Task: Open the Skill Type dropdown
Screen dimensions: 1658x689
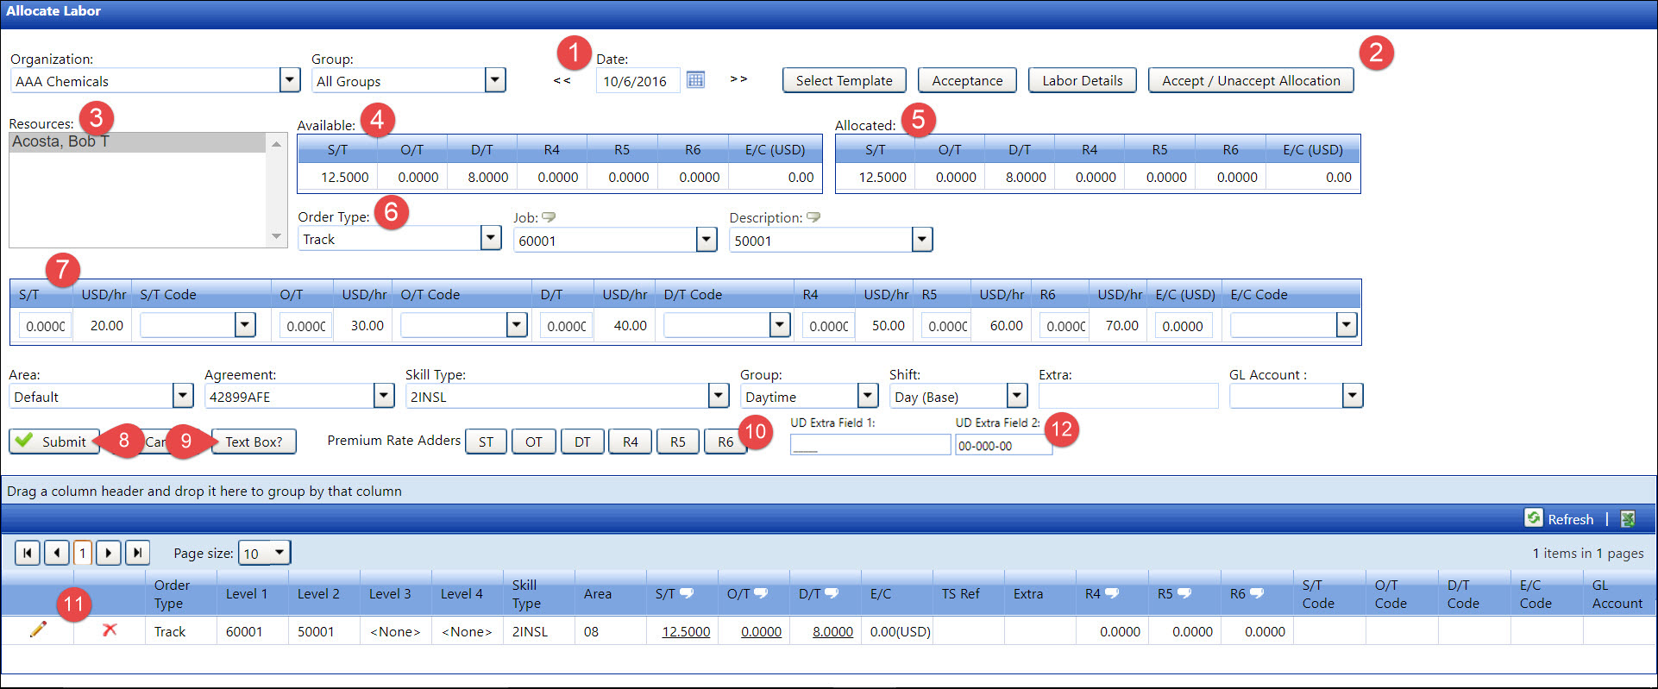Action: (x=719, y=396)
